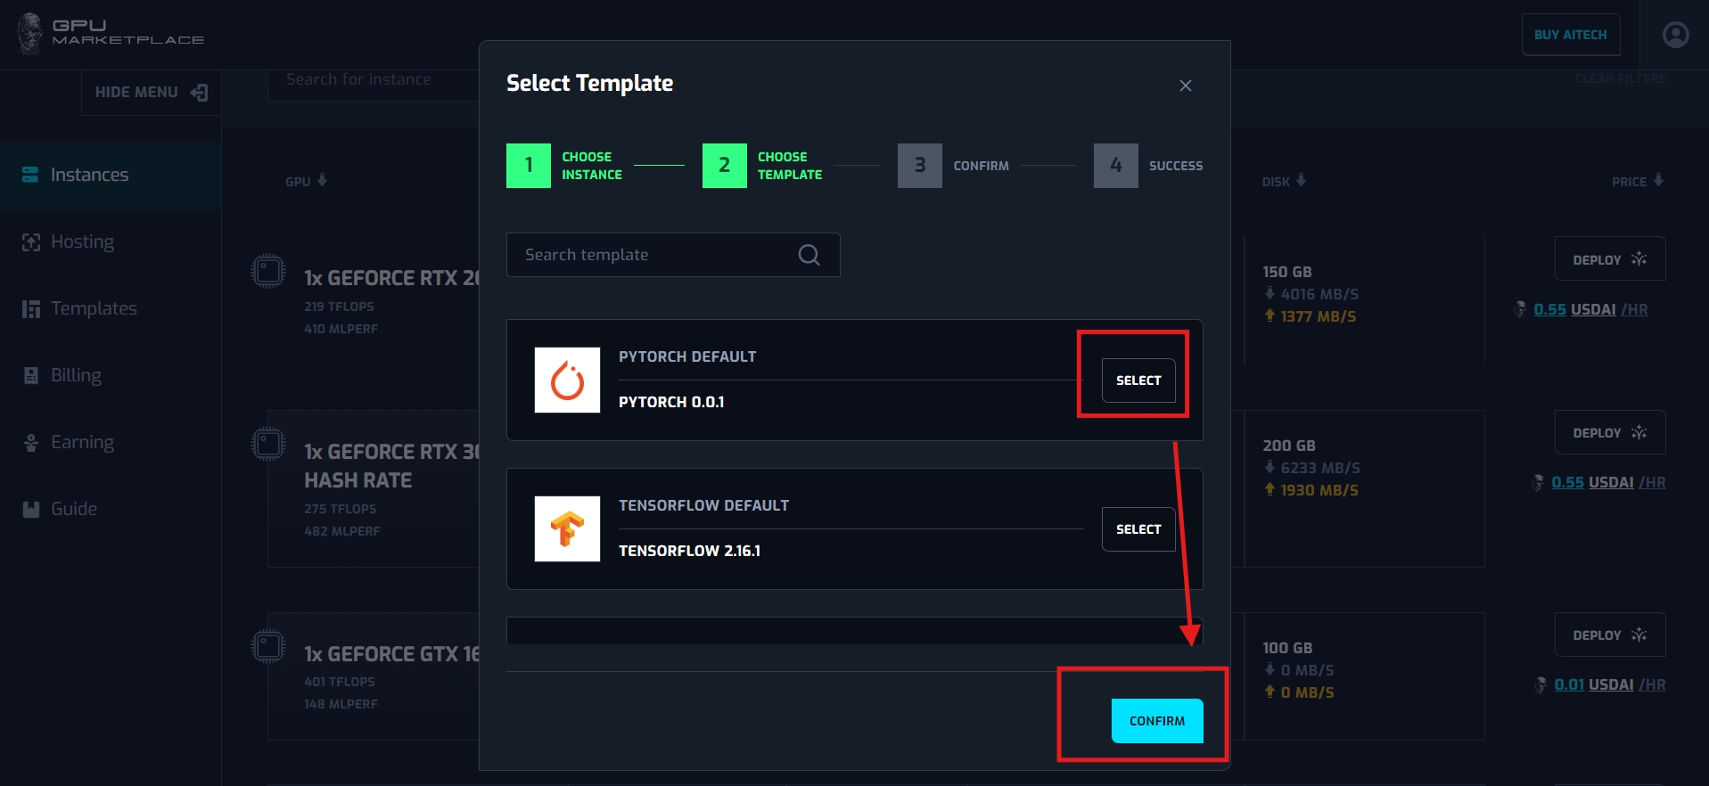Open the Billing sidebar section

[x=76, y=375]
